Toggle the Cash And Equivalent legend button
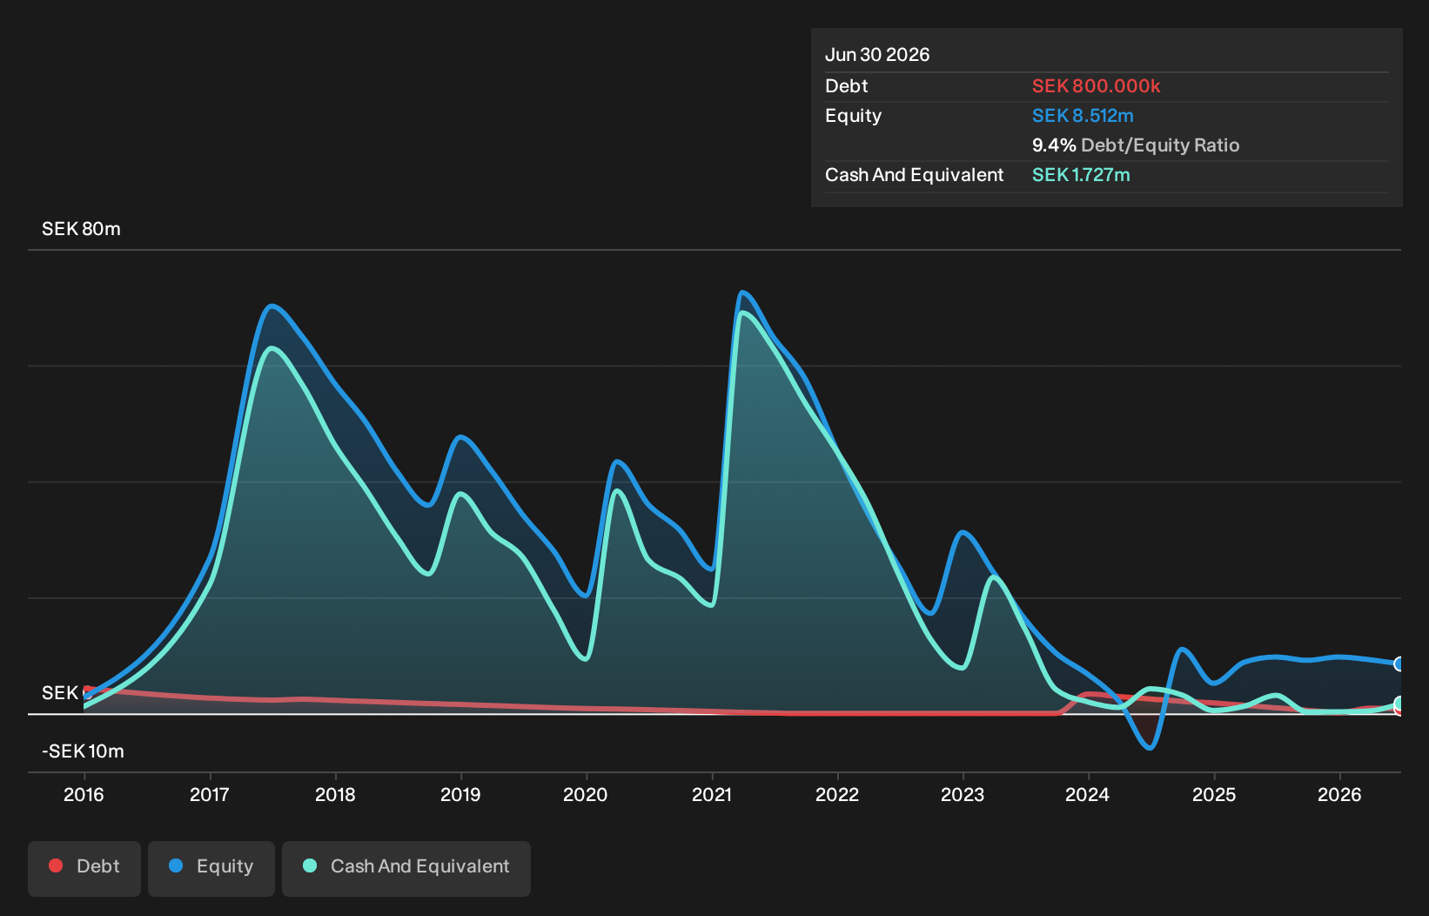This screenshot has width=1429, height=916. click(406, 868)
